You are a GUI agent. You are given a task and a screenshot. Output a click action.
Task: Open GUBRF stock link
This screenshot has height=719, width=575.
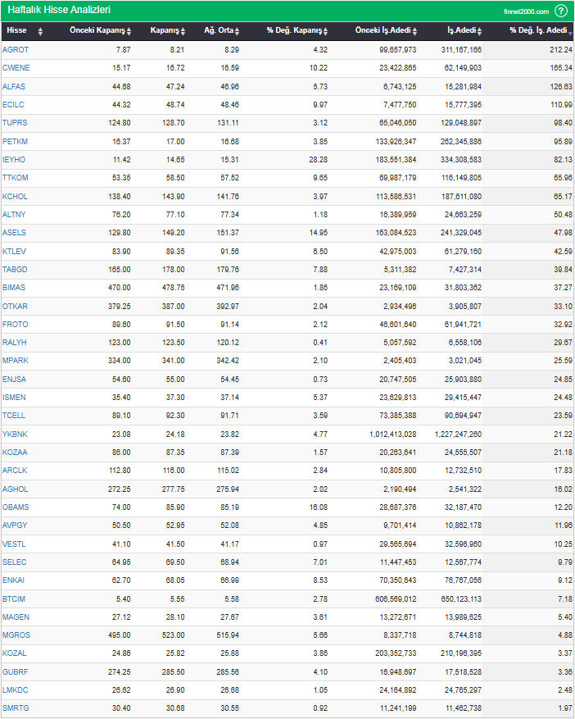click(x=15, y=671)
